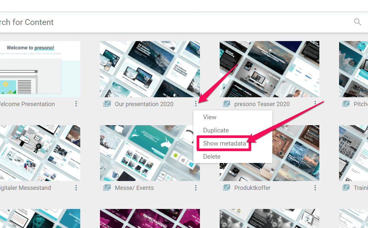Click edit icon beside presono Teaser 2020

click(x=227, y=104)
